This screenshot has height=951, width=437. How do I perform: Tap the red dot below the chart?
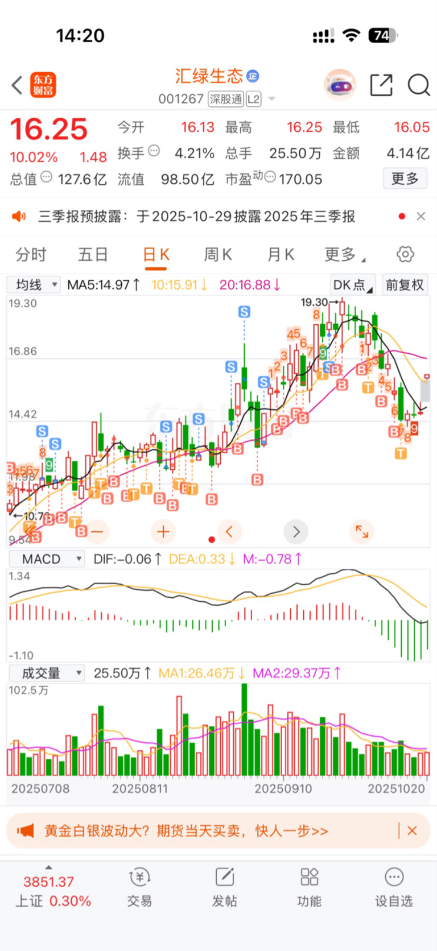pos(212,540)
